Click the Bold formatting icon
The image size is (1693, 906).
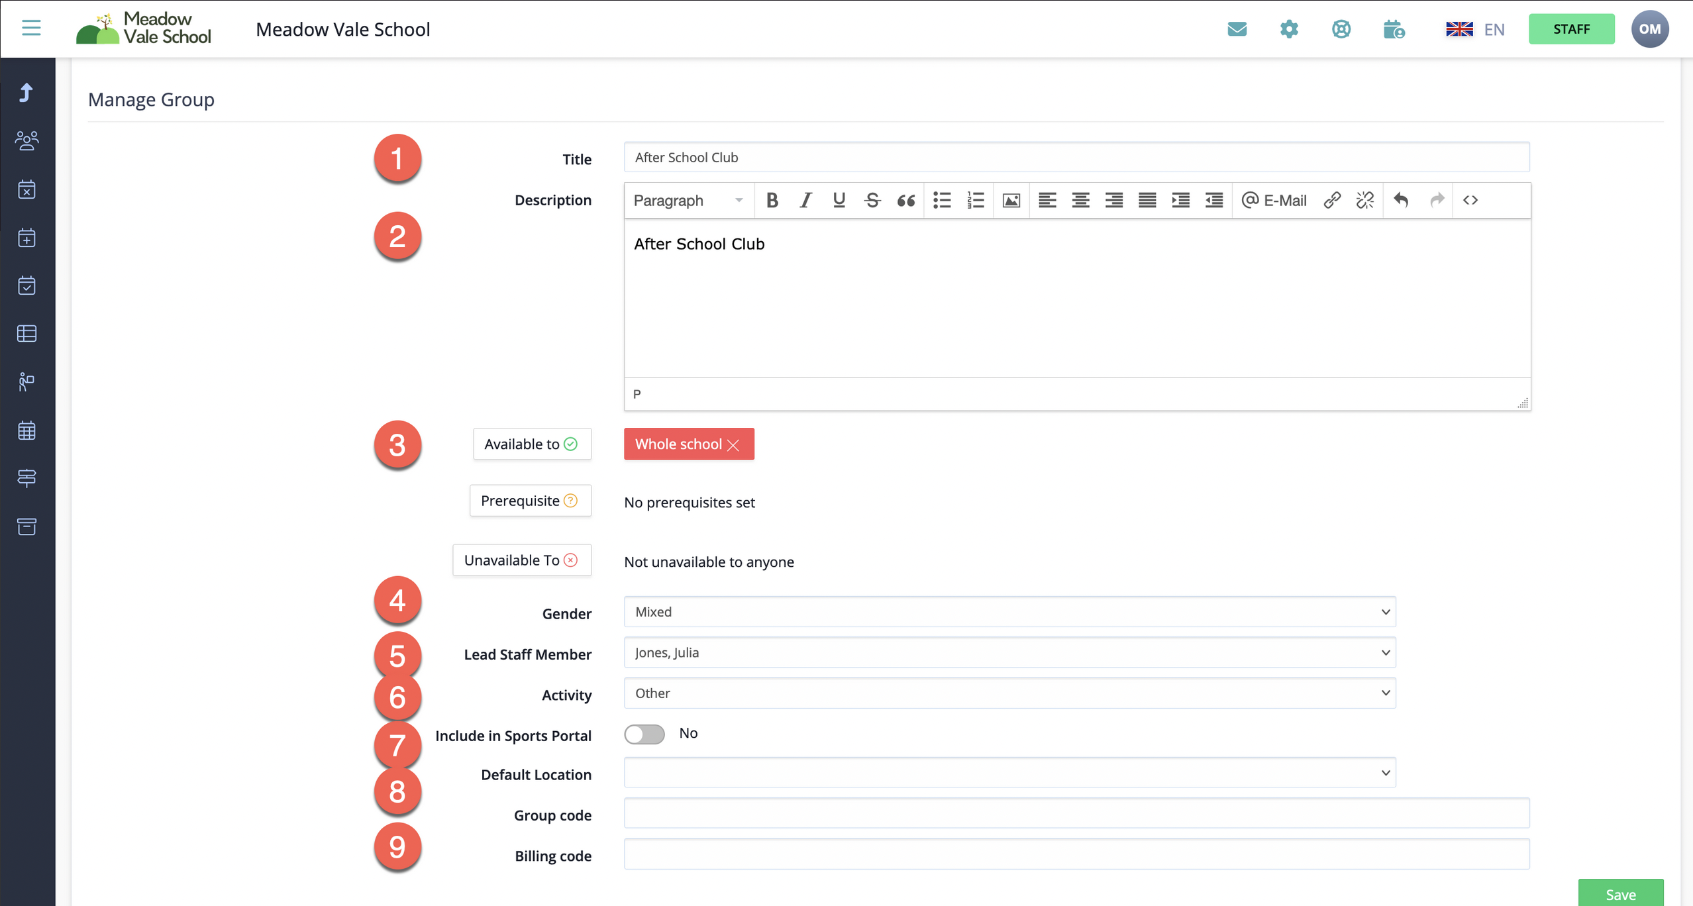pyautogui.click(x=772, y=200)
